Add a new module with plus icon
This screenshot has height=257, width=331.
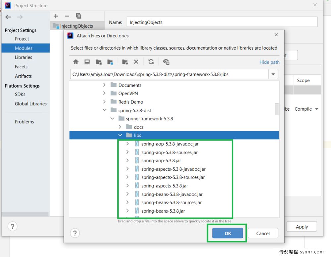click(56, 16)
